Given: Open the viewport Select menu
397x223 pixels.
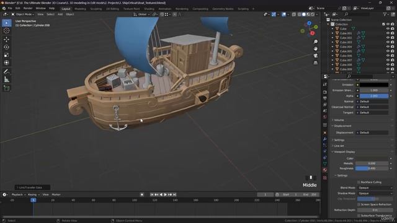Looking at the screenshot, I should coord(50,14).
